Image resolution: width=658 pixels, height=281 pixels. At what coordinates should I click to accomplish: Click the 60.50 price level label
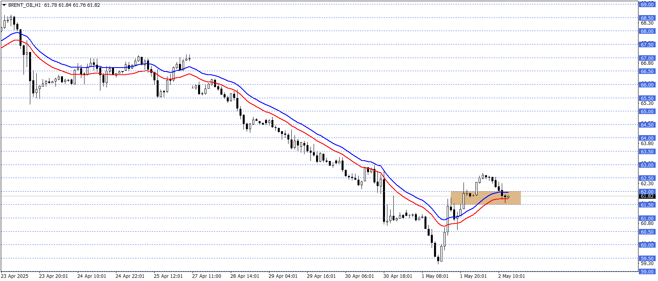coord(647,232)
